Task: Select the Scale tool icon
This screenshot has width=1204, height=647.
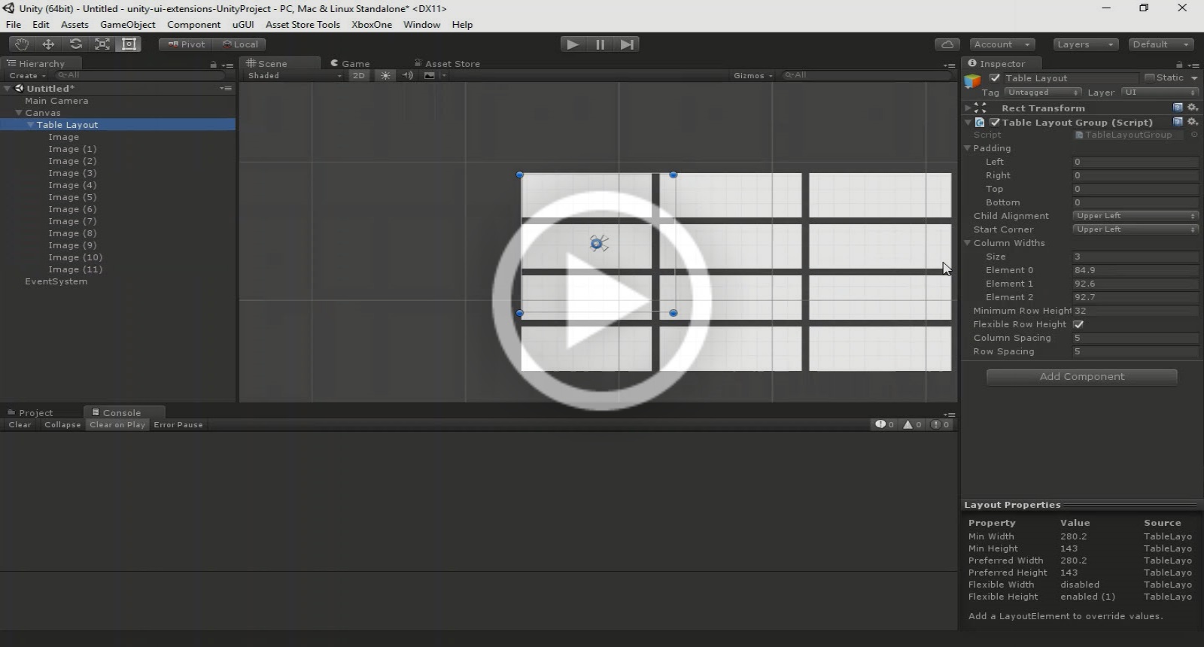Action: (x=102, y=44)
